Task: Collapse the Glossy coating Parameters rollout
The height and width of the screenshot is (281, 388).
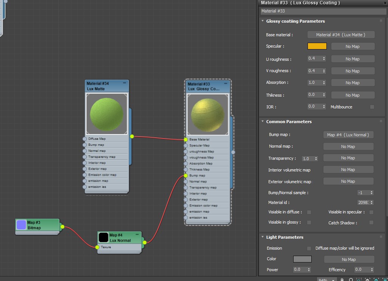Action: [x=263, y=21]
